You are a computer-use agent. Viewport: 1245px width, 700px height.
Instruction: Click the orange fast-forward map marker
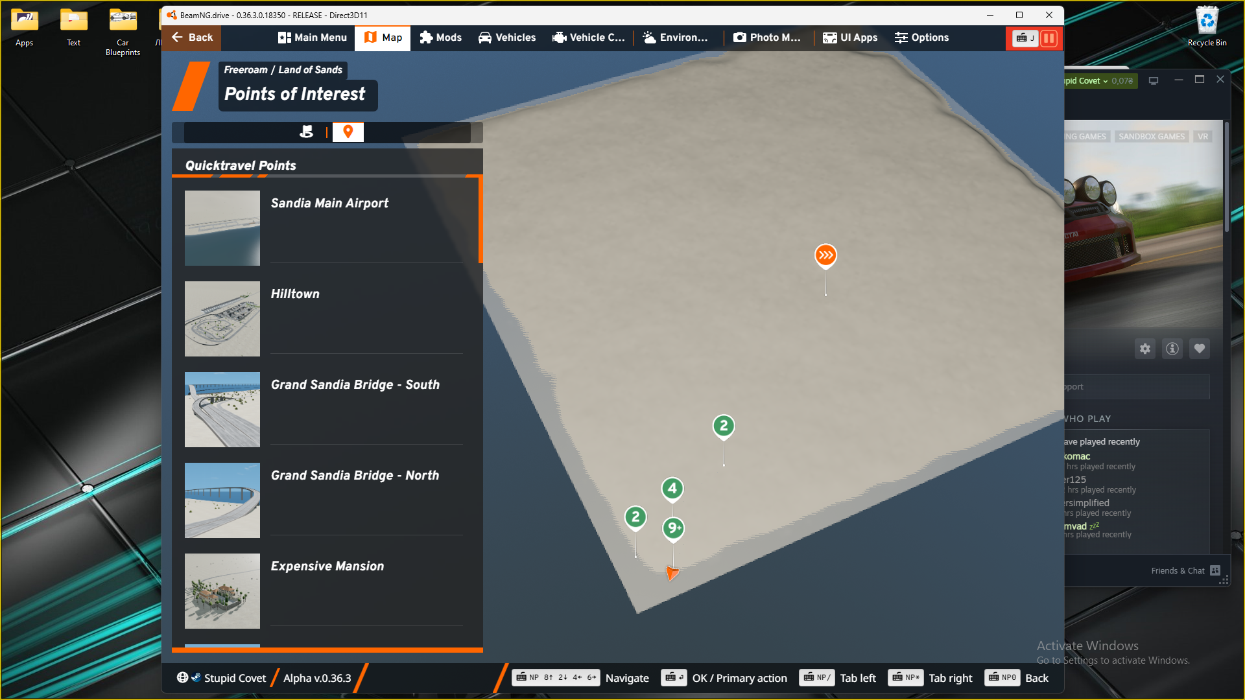[x=825, y=255]
